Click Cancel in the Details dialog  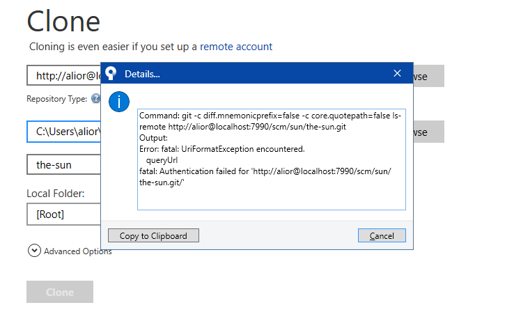tap(382, 235)
